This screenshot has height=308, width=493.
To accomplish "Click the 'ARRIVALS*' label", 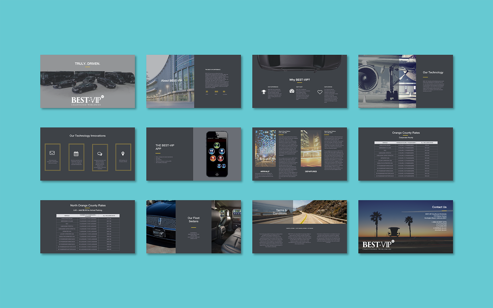I will 265,171.
